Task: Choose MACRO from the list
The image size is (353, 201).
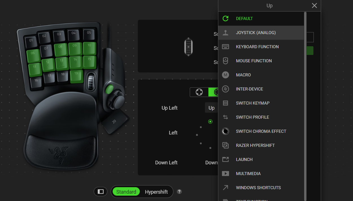Action: [261, 75]
